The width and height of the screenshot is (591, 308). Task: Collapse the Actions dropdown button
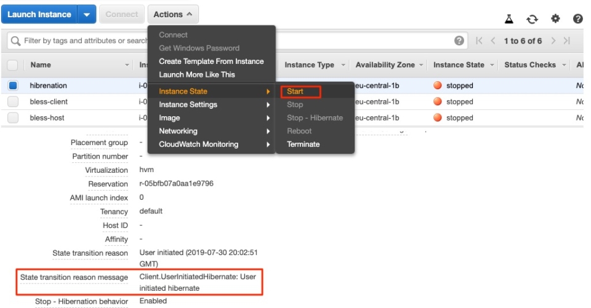(x=173, y=15)
